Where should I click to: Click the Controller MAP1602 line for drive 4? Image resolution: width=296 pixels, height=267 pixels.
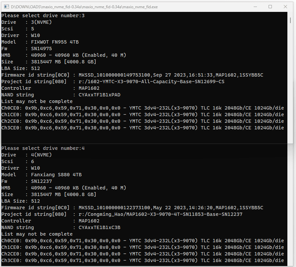pos(50,221)
